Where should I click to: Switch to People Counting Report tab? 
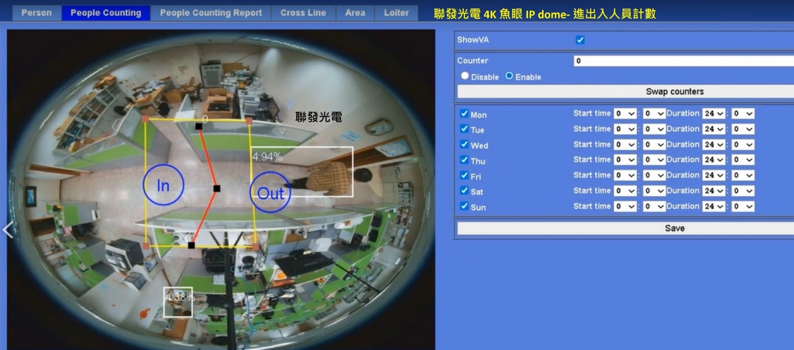click(x=211, y=13)
